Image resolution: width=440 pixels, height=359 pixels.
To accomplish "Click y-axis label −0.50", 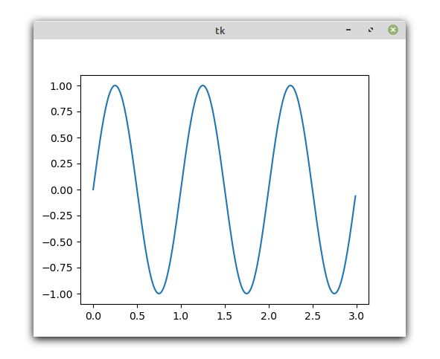I will click(x=57, y=242).
